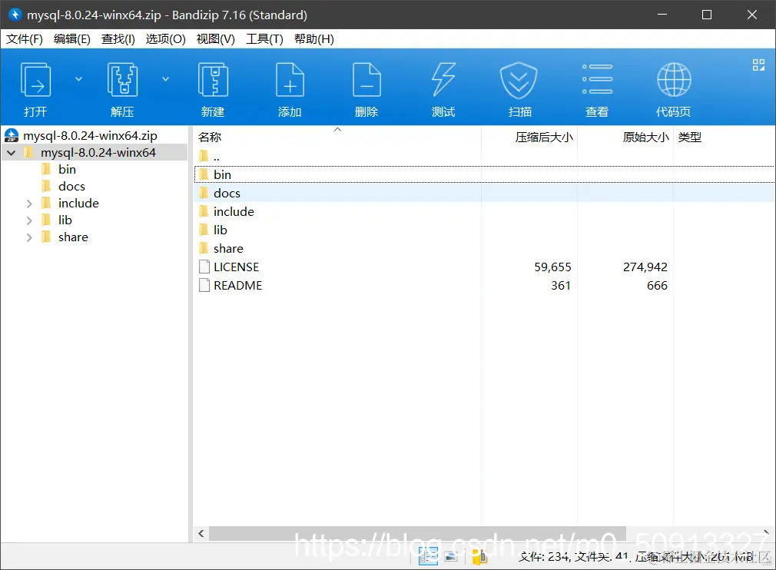The height and width of the screenshot is (570, 776).
Task: Open the 工具(T) menu
Action: coord(264,39)
